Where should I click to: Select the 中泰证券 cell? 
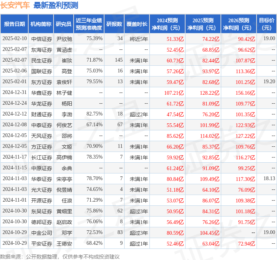[42, 125]
